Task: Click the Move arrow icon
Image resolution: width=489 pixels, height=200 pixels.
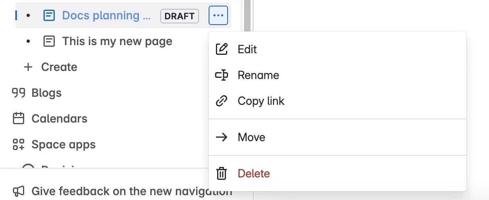Action: (222, 137)
